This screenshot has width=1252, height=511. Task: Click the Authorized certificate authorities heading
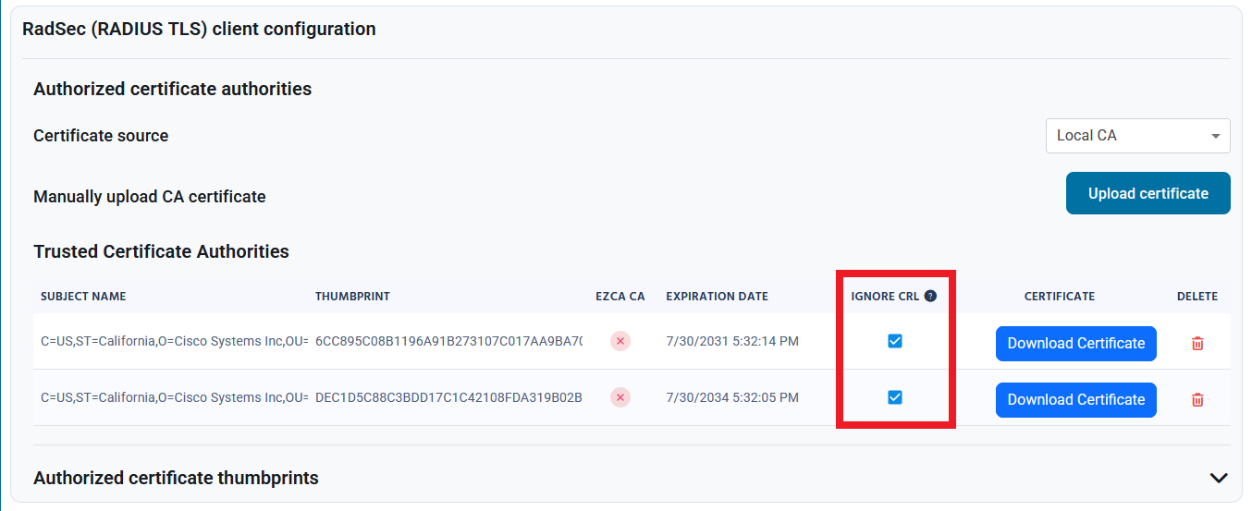pyautogui.click(x=172, y=89)
